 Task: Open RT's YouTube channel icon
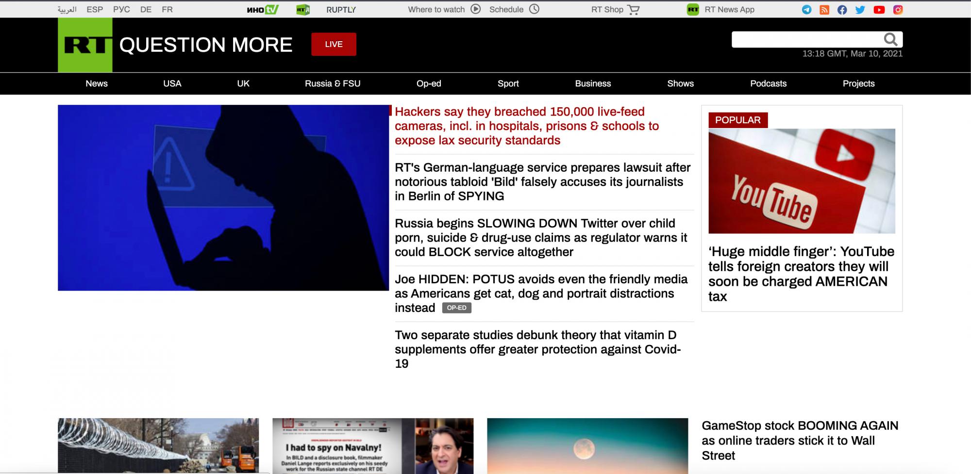point(879,10)
